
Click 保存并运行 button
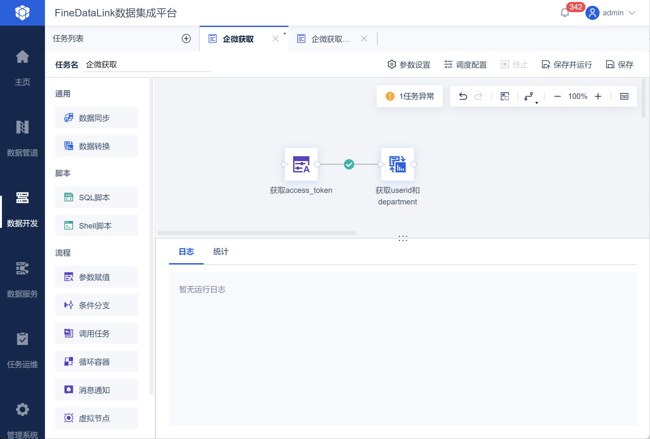(x=567, y=65)
